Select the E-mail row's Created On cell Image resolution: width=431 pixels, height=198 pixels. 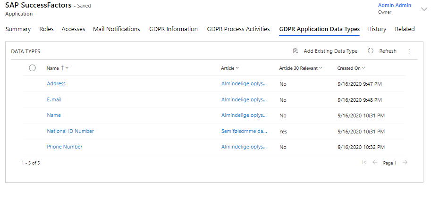[360, 99]
